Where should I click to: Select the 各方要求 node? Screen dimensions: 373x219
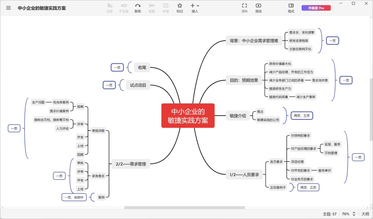(276, 162)
